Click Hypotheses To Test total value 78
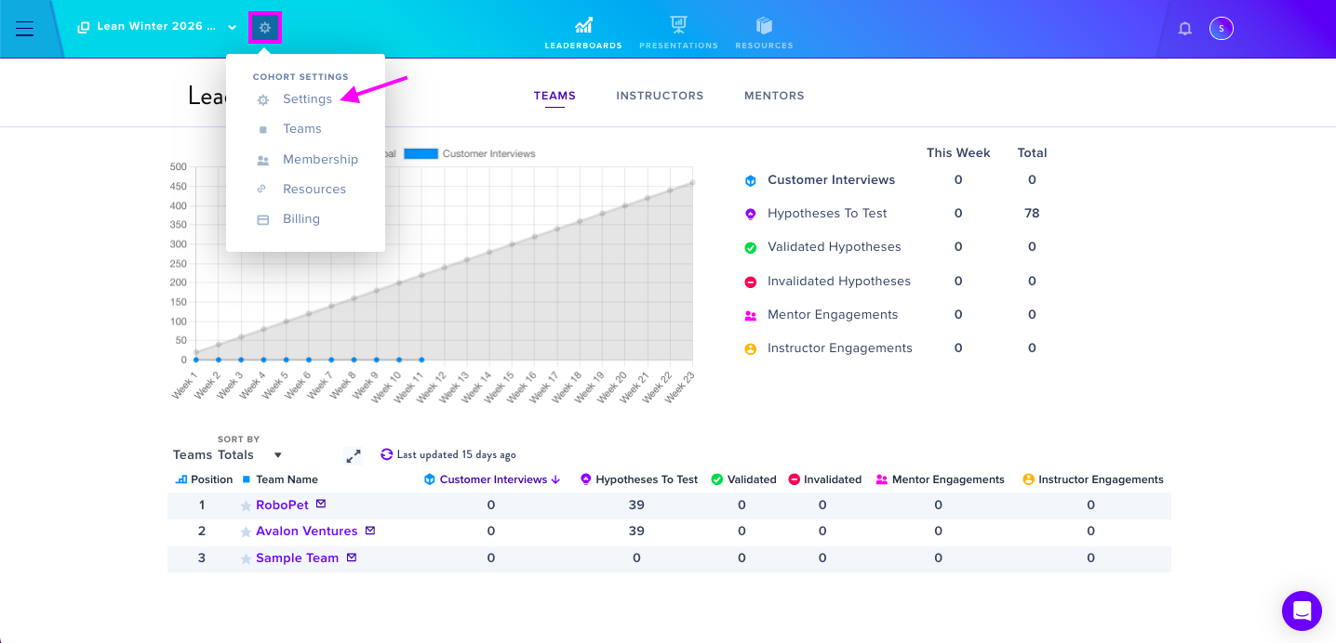Image resolution: width=1336 pixels, height=643 pixels. pyautogui.click(x=1032, y=214)
